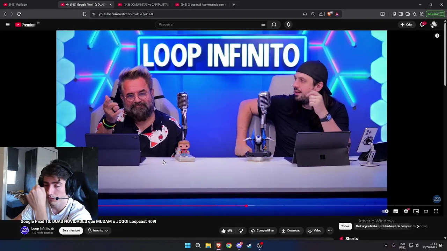Open player settings gear
Viewport: 447px width, 251px height.
[406, 211]
